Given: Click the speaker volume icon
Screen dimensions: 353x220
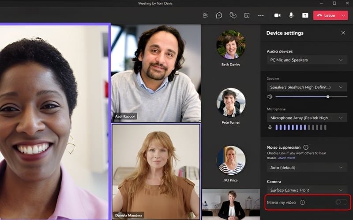Looking at the screenshot, I should (x=270, y=96).
